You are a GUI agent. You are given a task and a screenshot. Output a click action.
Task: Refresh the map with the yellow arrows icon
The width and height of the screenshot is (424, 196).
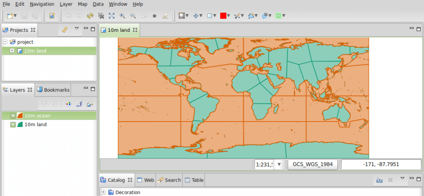click(x=90, y=16)
